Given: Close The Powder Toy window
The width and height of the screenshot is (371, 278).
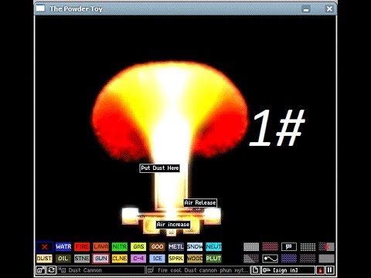Looking at the screenshot, I should click(x=329, y=9).
